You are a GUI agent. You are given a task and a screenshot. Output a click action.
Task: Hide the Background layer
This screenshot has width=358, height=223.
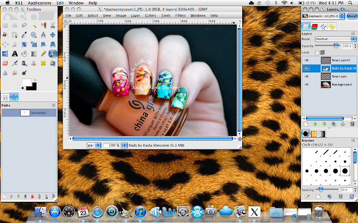tap(307, 84)
